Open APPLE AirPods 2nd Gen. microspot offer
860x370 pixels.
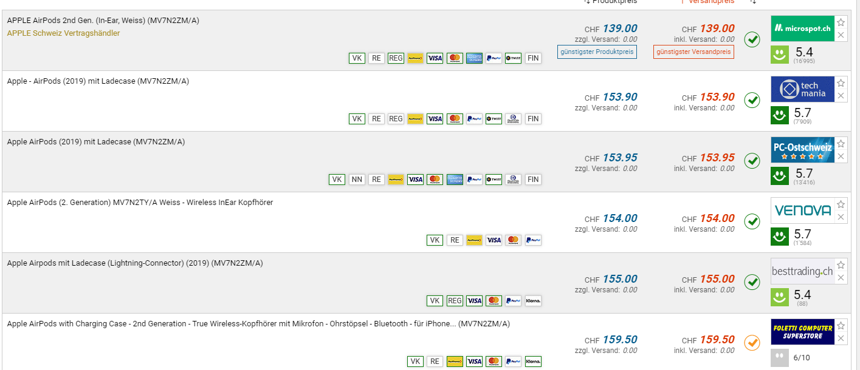pyautogui.click(x=103, y=21)
